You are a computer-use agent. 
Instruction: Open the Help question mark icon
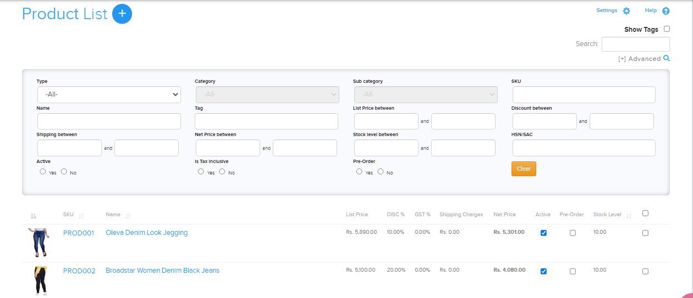[x=666, y=11]
